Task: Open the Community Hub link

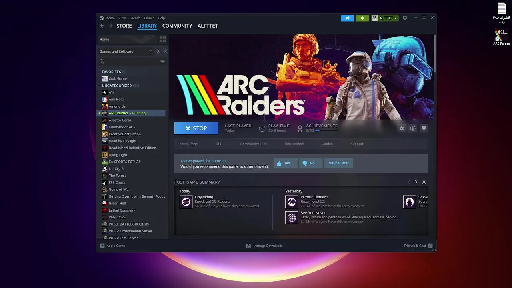Action: pyautogui.click(x=253, y=144)
